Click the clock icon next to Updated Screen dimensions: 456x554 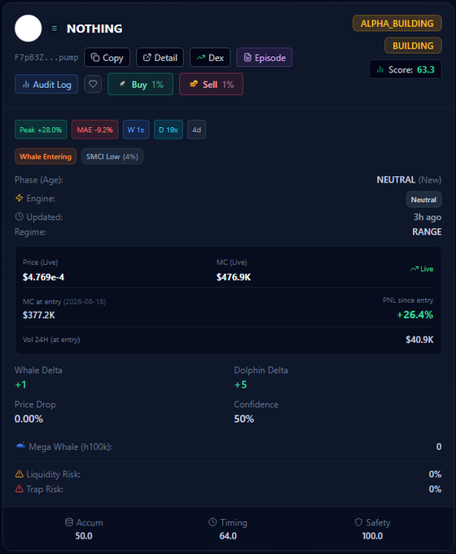pos(19,216)
